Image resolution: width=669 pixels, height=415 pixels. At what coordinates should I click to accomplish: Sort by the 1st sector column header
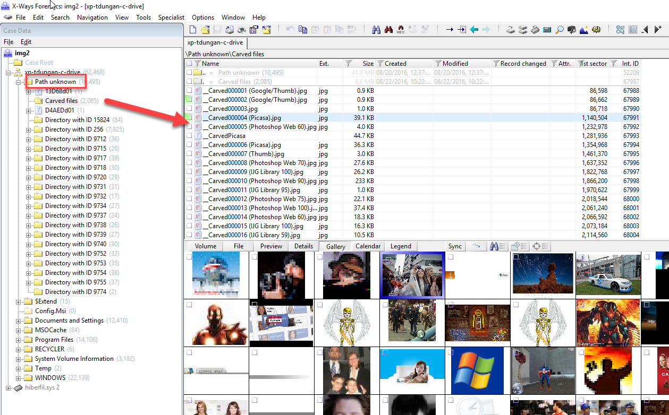[594, 64]
